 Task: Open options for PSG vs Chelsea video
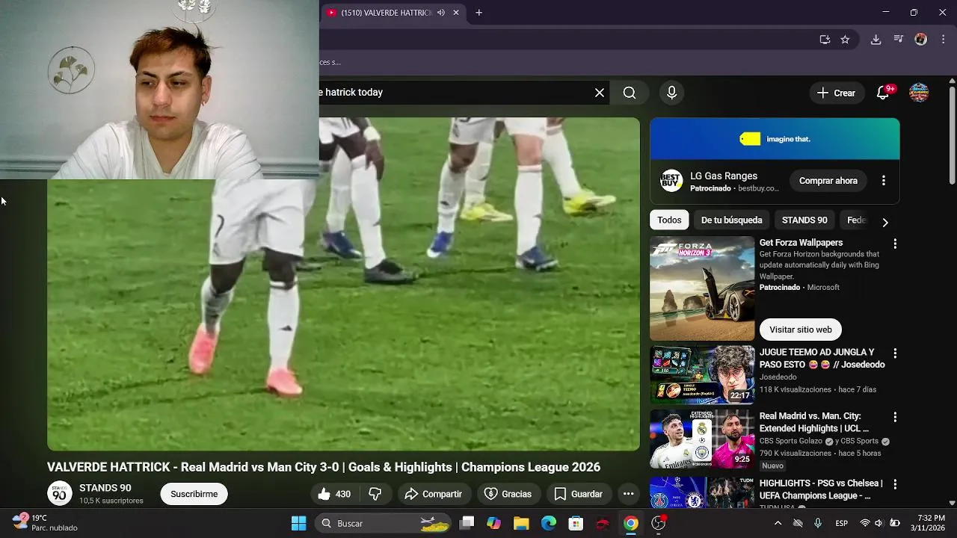895,484
